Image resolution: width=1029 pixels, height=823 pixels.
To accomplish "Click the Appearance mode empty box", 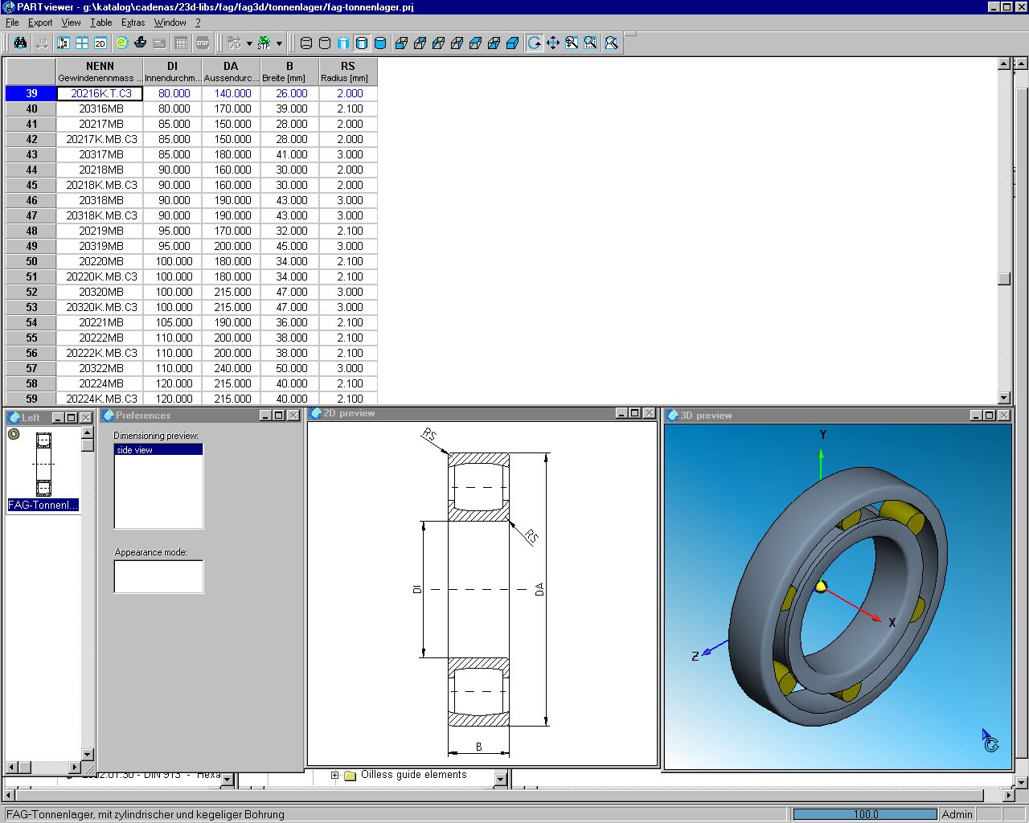I will 158,576.
